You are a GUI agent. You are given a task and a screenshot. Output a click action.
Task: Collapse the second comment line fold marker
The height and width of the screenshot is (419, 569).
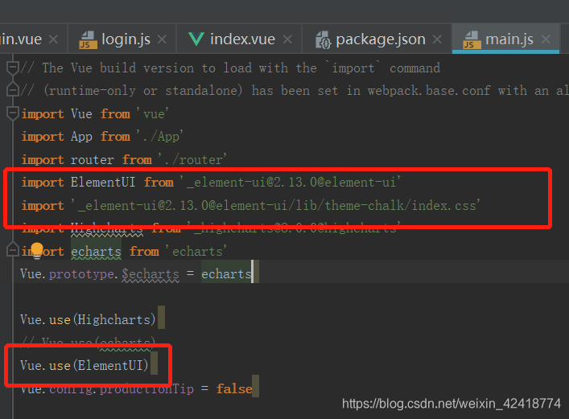[13, 89]
